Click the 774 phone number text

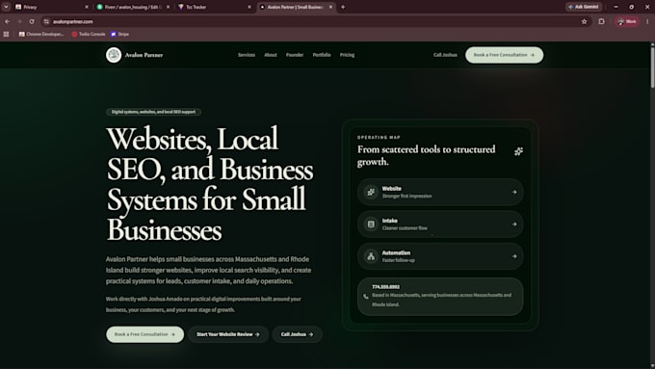click(385, 287)
